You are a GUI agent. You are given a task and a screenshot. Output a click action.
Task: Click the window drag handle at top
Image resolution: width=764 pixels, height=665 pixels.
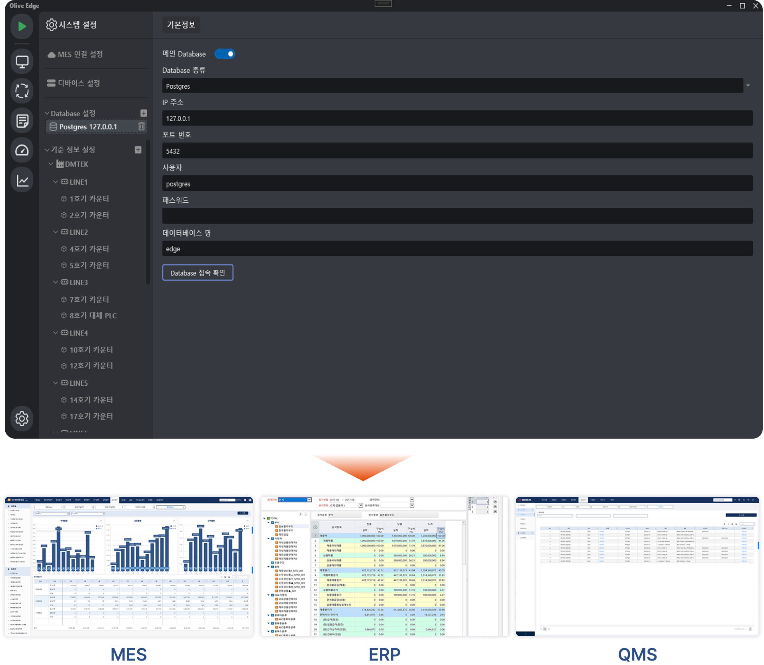click(383, 4)
